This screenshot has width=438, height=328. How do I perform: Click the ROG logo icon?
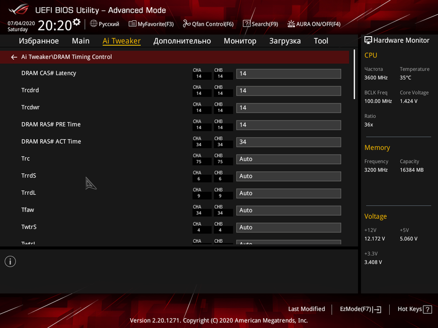[x=19, y=9]
